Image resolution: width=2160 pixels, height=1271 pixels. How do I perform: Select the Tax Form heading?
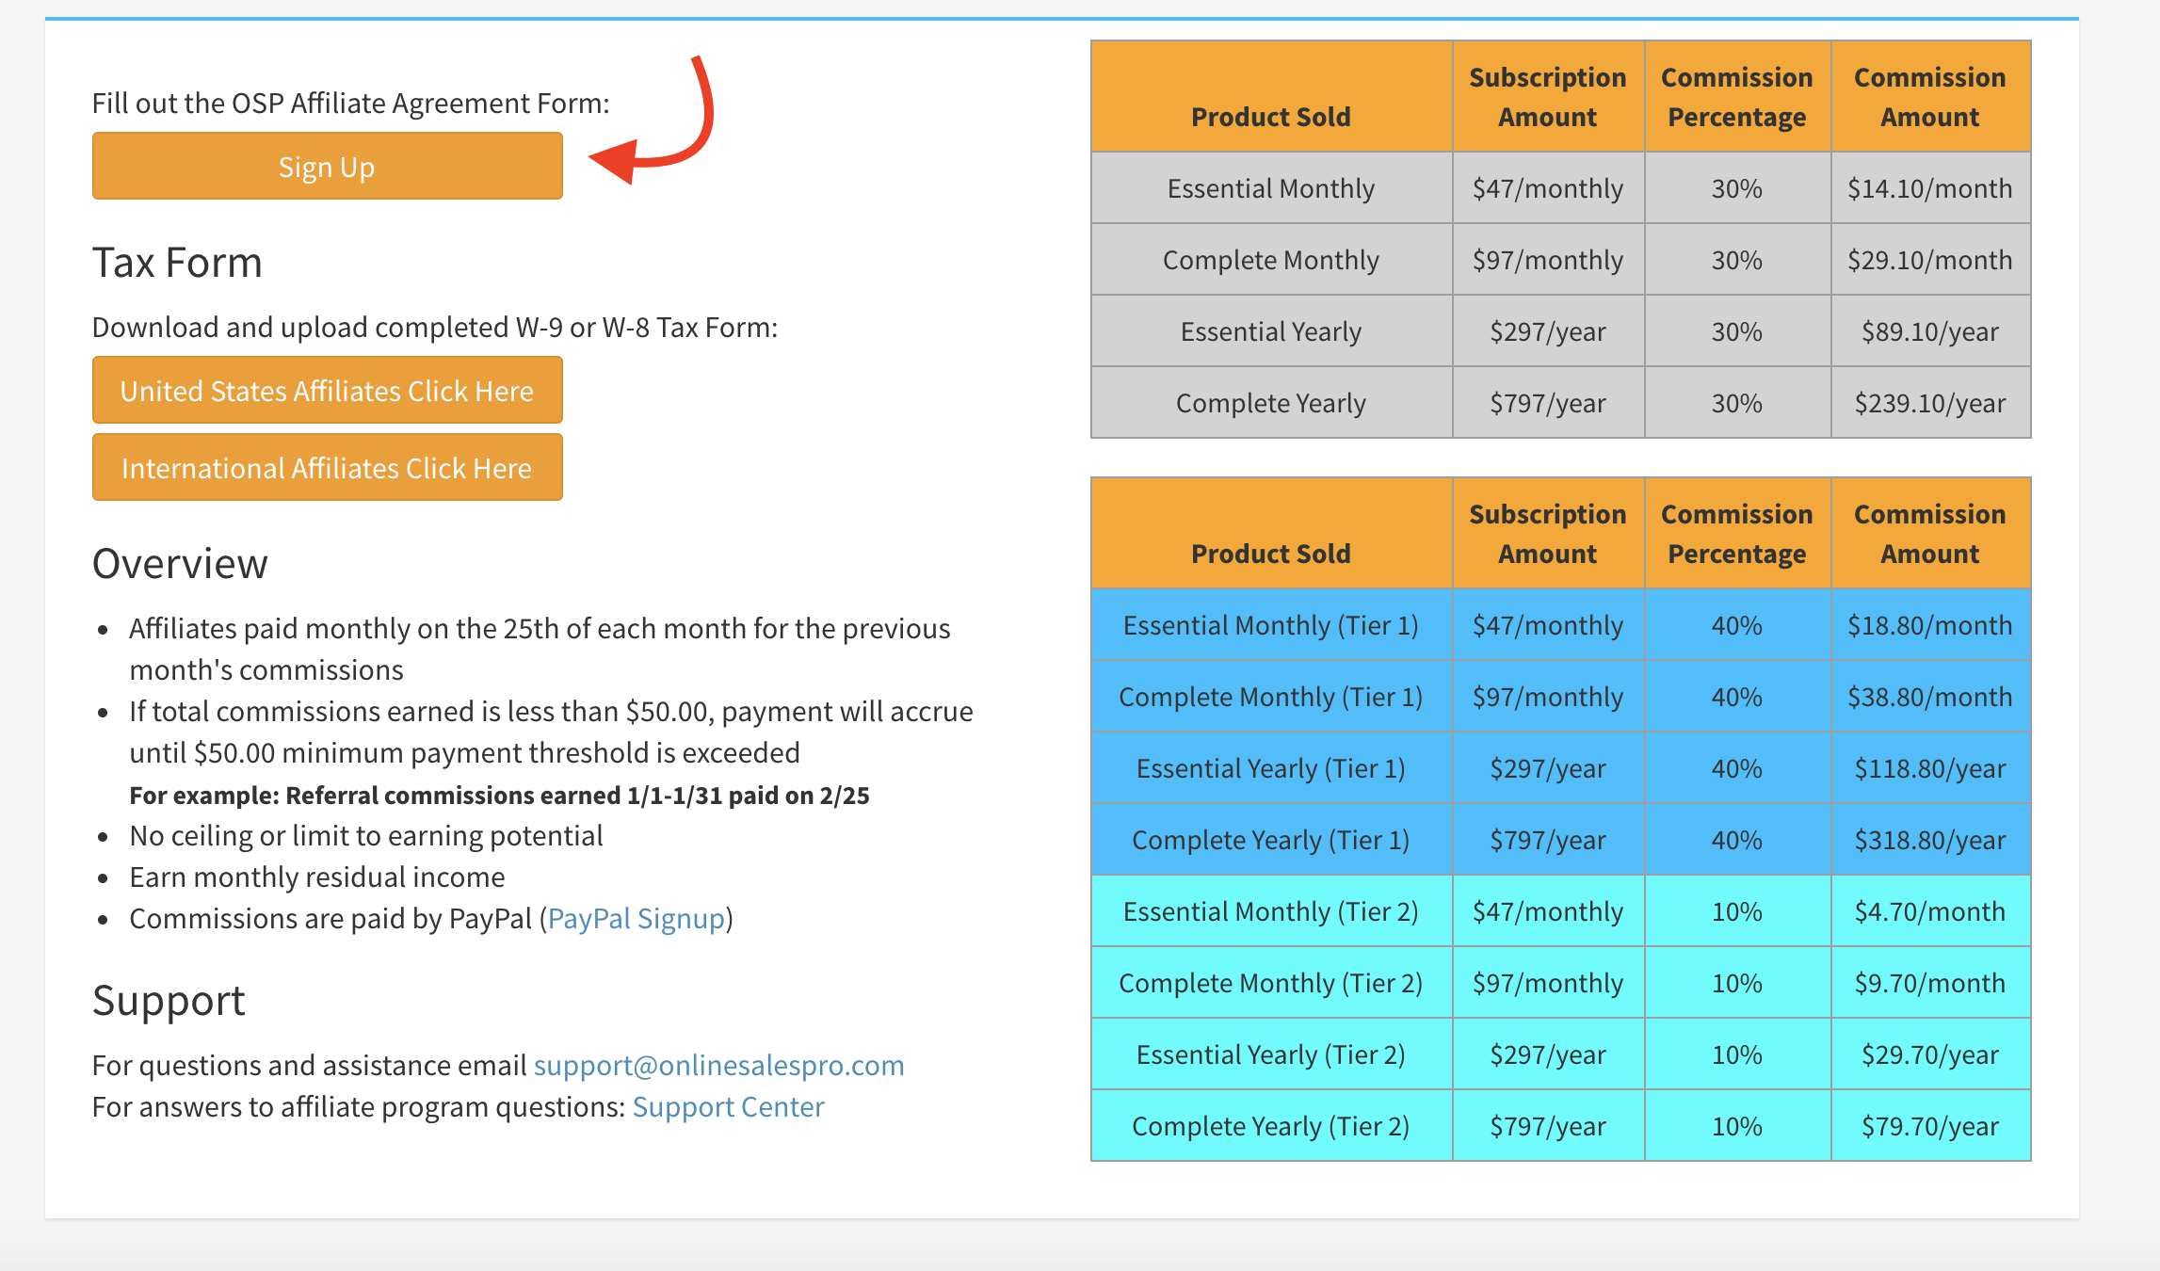pos(177,262)
